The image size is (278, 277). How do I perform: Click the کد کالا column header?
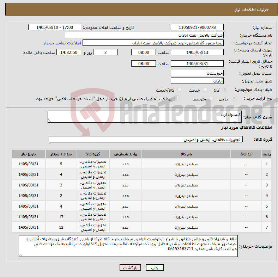click(246, 154)
